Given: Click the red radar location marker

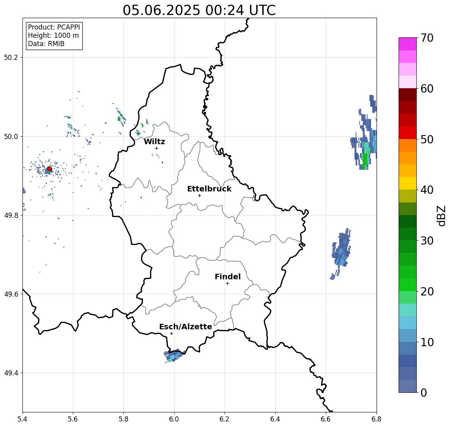Looking at the screenshot, I should click(50, 169).
